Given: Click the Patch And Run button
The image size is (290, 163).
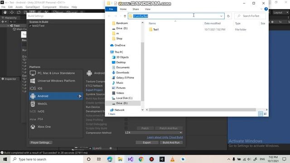Looking at the screenshot, I should 169,128.
